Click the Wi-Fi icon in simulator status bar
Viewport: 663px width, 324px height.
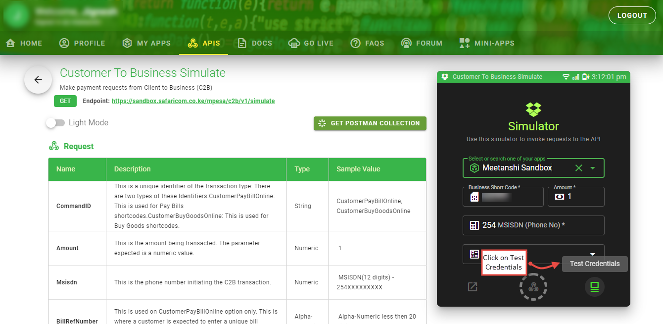pyautogui.click(x=566, y=77)
